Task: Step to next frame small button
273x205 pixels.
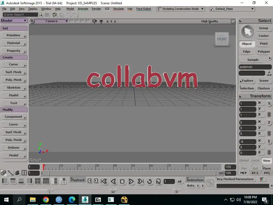Action: tap(96, 181)
